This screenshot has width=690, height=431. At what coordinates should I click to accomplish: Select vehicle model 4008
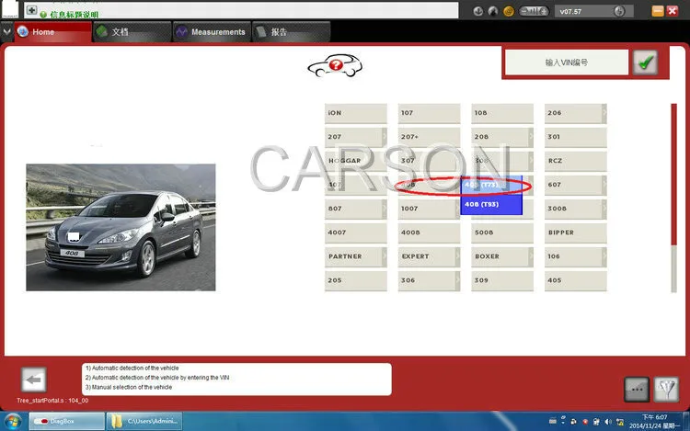click(429, 233)
